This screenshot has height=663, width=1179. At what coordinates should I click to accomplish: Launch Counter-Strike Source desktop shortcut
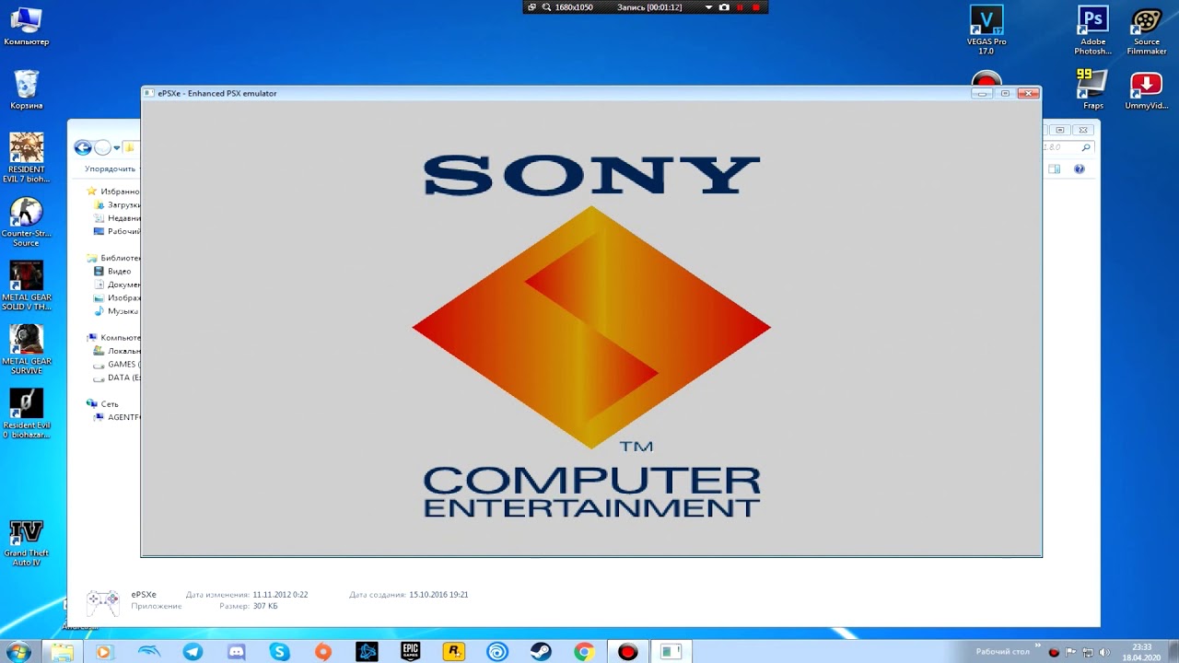pyautogui.click(x=26, y=222)
